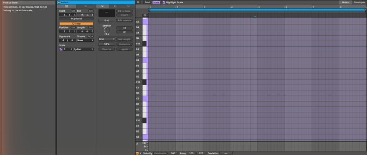Click the Invert button
Screen dimensions: 367x155
pos(124,15)
